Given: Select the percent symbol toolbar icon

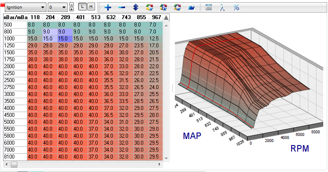Looking at the screenshot, I should (236, 7).
